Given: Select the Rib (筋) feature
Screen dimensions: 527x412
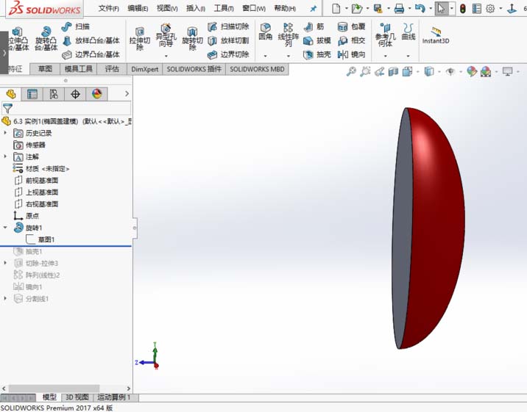Looking at the screenshot, I should tap(314, 26).
